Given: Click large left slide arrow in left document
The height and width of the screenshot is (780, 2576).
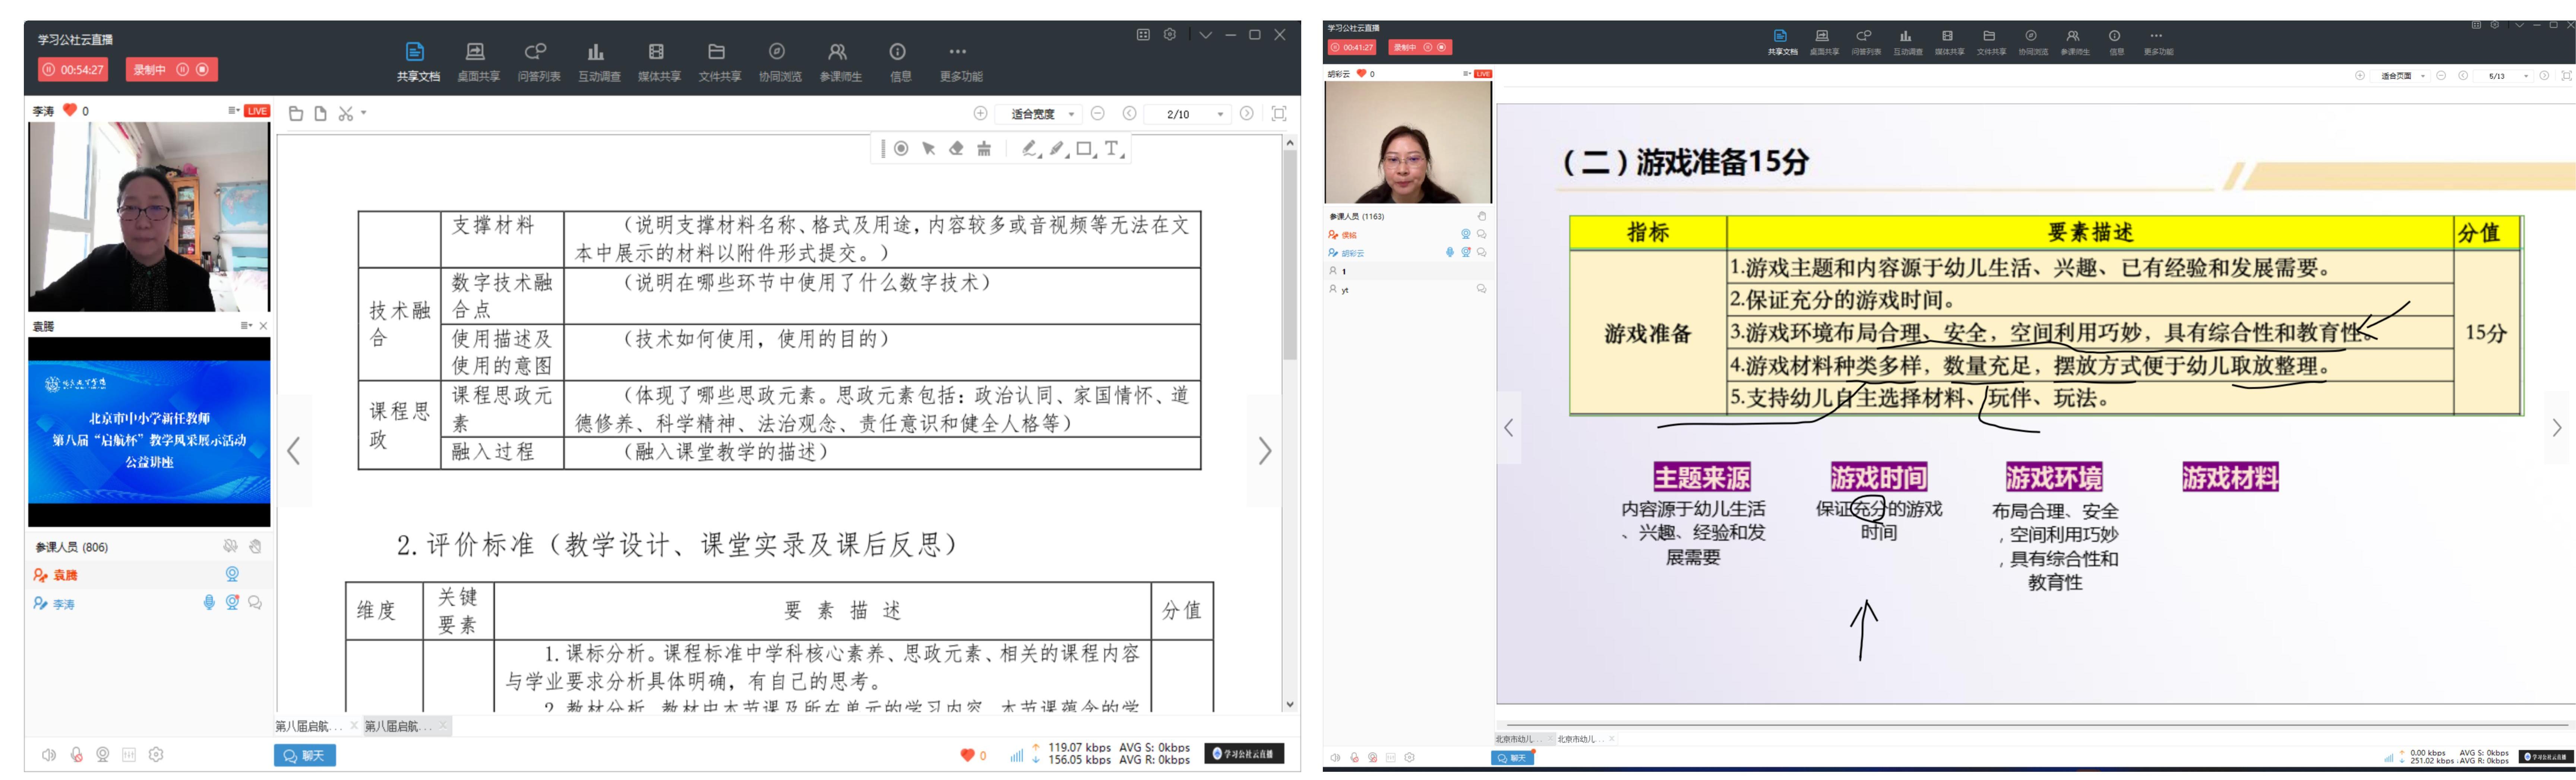Looking at the screenshot, I should 294,451.
